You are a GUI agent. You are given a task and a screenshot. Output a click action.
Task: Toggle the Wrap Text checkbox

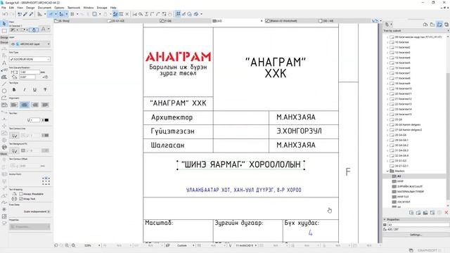tap(21, 199)
